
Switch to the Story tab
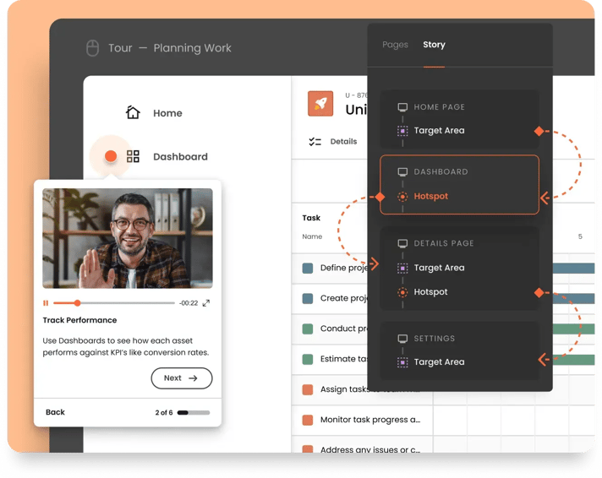pos(434,45)
